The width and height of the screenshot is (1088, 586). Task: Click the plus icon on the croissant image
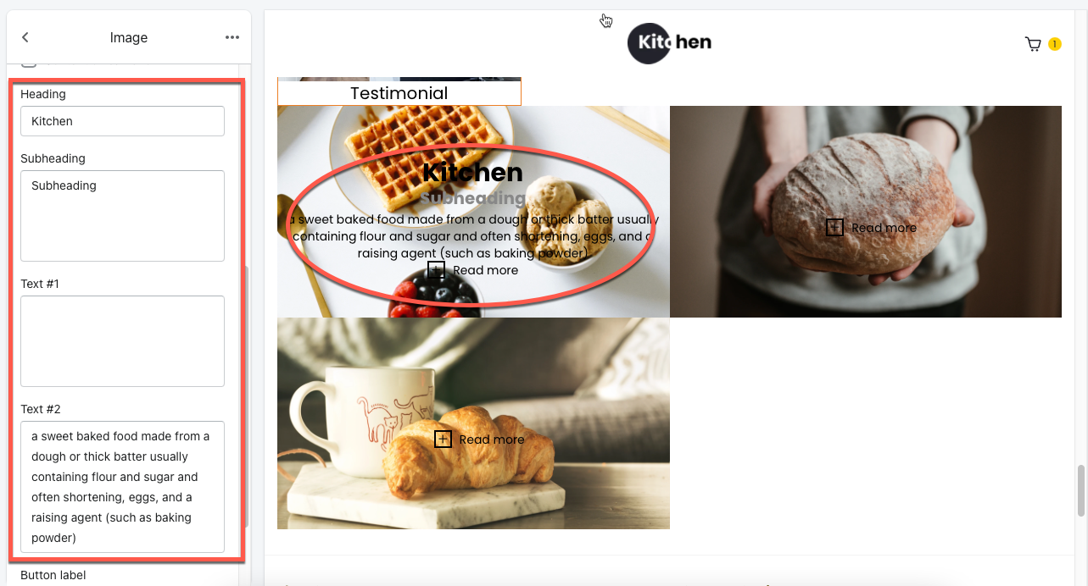(443, 439)
